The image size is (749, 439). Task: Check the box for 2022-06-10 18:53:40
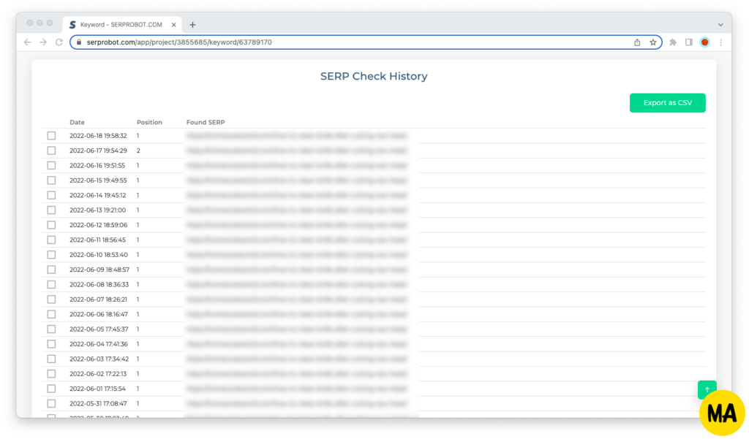coord(52,255)
